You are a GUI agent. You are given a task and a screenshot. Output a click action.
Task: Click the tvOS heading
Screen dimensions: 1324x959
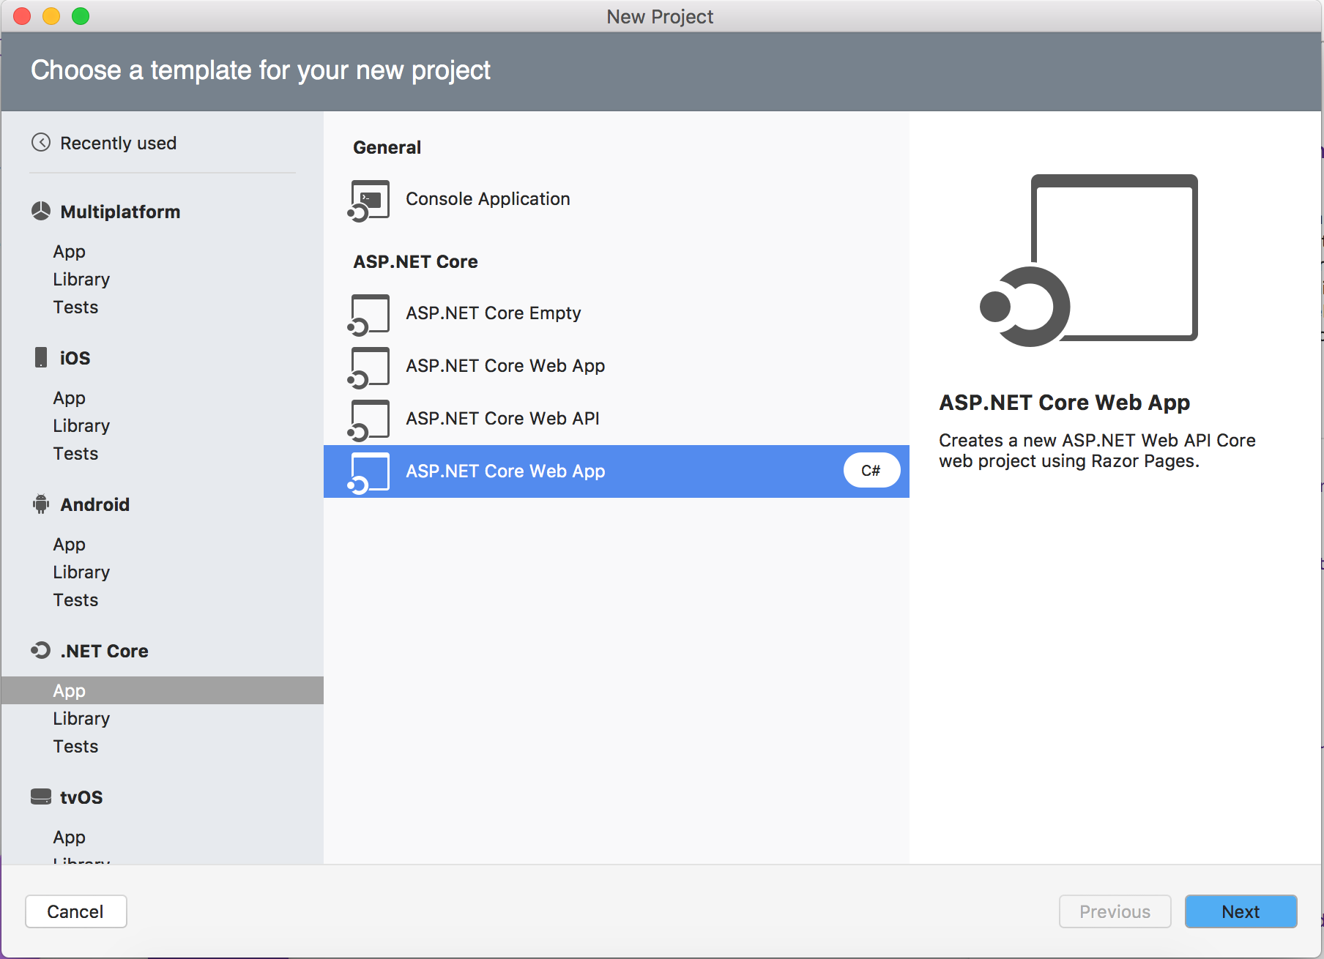tap(81, 797)
